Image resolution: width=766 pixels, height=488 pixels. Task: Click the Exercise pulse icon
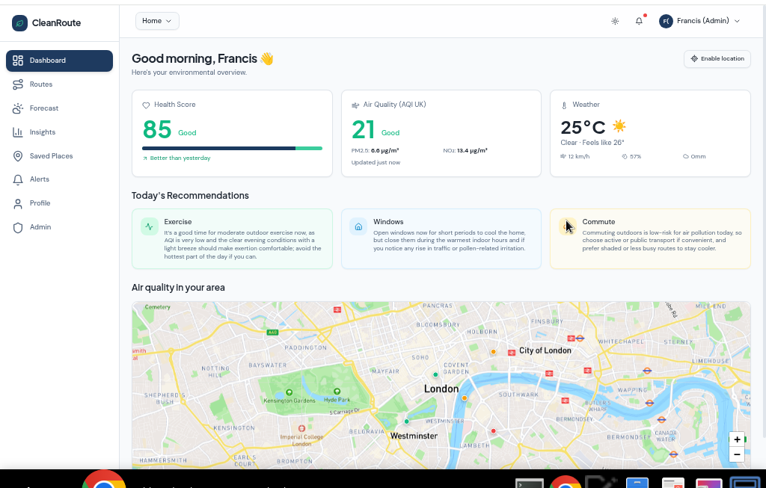[150, 226]
